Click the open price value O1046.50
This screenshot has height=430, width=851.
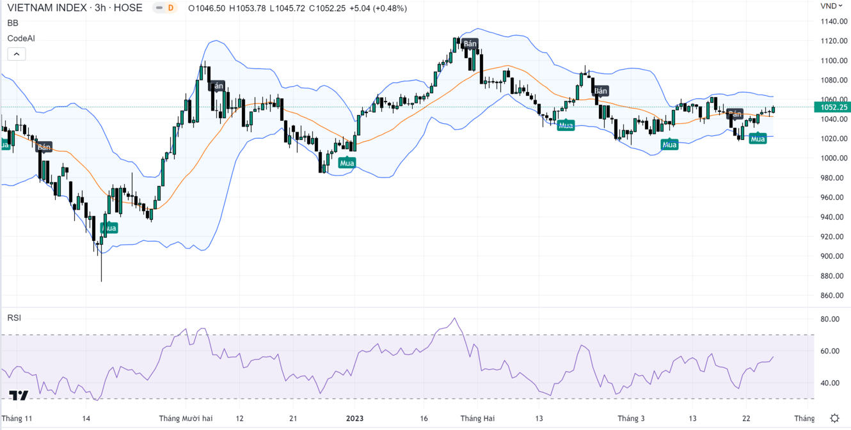tap(207, 8)
